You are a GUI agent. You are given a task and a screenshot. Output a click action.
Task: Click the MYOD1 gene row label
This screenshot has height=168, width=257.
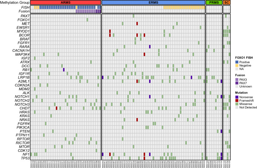click(x=23, y=31)
